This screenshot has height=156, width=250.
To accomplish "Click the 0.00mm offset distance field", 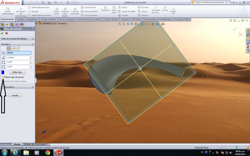I will point(18,58).
